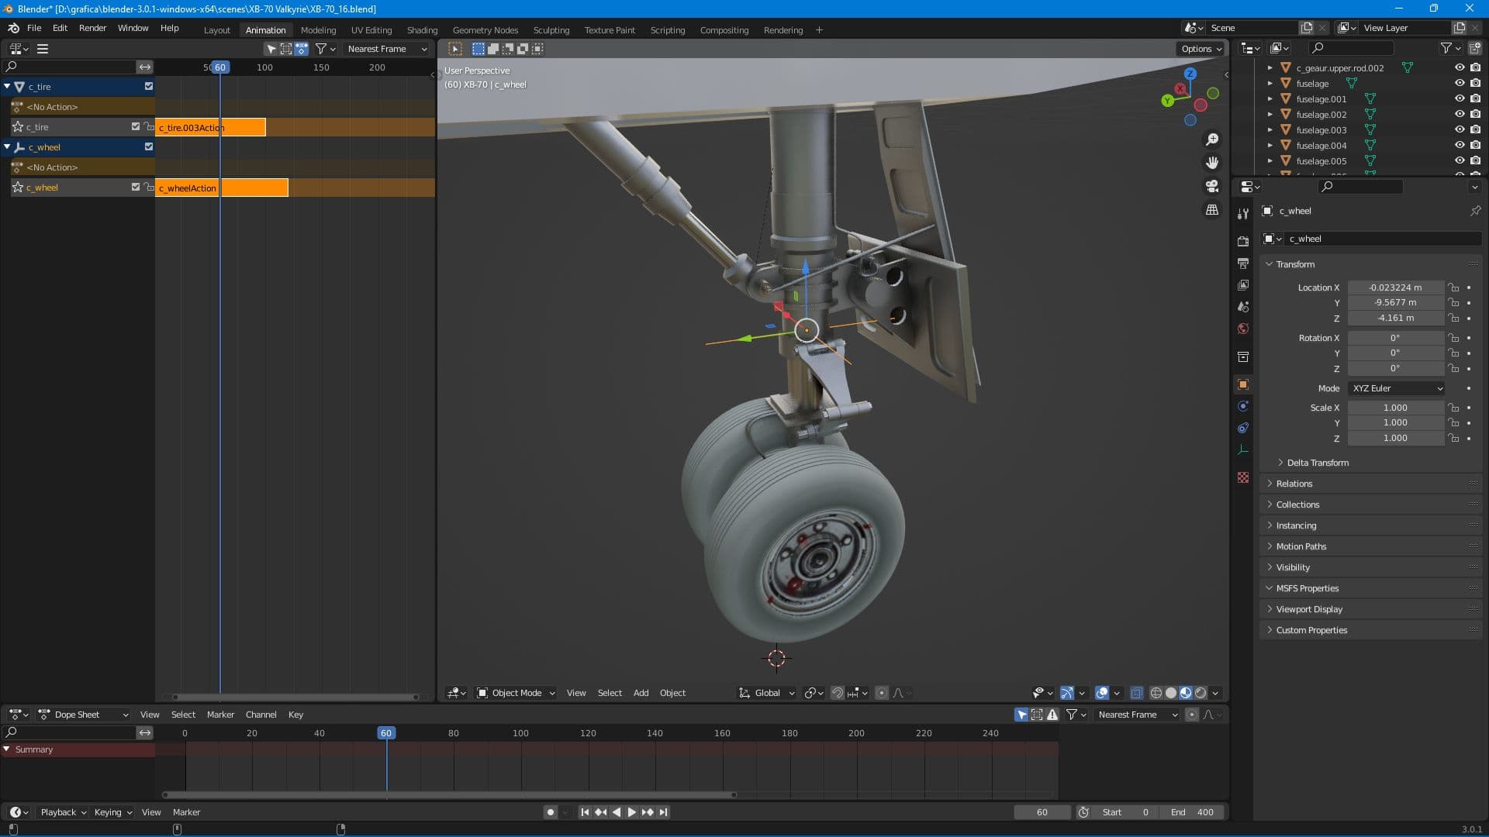Uncheck the c_wheel action channel checkbox

pyautogui.click(x=135, y=187)
